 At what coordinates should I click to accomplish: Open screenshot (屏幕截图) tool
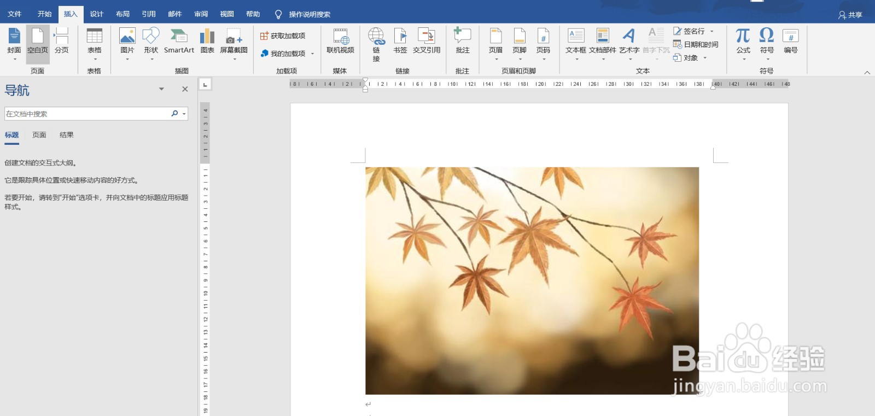[234, 44]
